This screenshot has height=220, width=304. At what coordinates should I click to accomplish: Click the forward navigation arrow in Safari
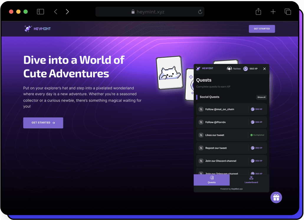(x=67, y=11)
